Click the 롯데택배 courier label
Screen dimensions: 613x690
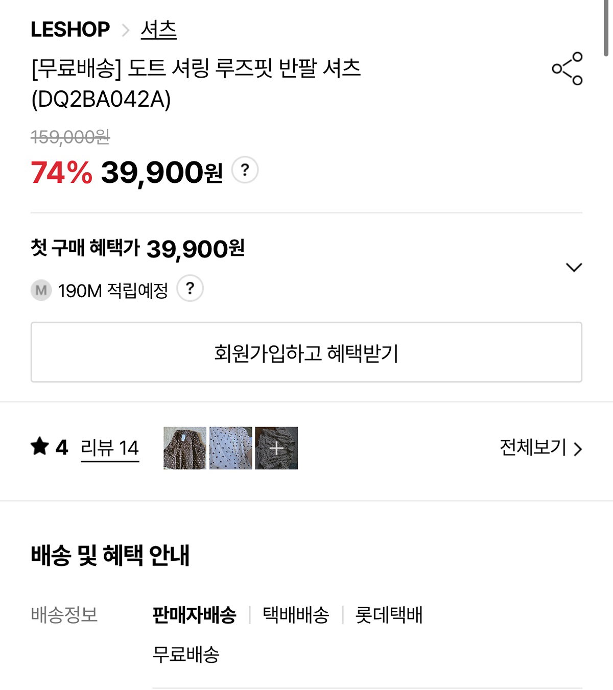tap(389, 614)
